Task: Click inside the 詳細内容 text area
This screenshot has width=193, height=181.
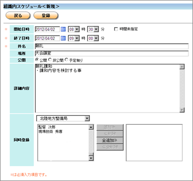Action: click(x=107, y=88)
